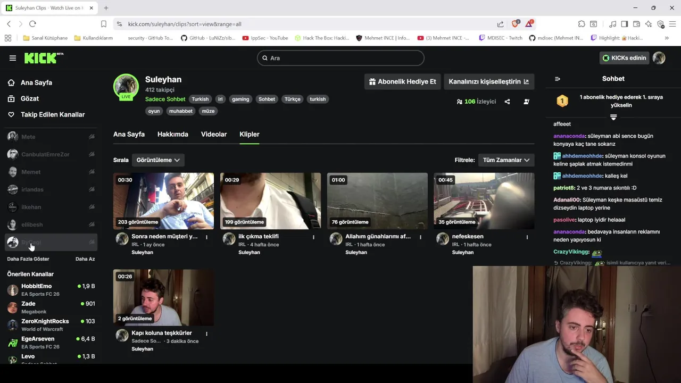Screen dimensions: 681x383
Task: Click Daha Az in sidebar
Action: coord(85,259)
